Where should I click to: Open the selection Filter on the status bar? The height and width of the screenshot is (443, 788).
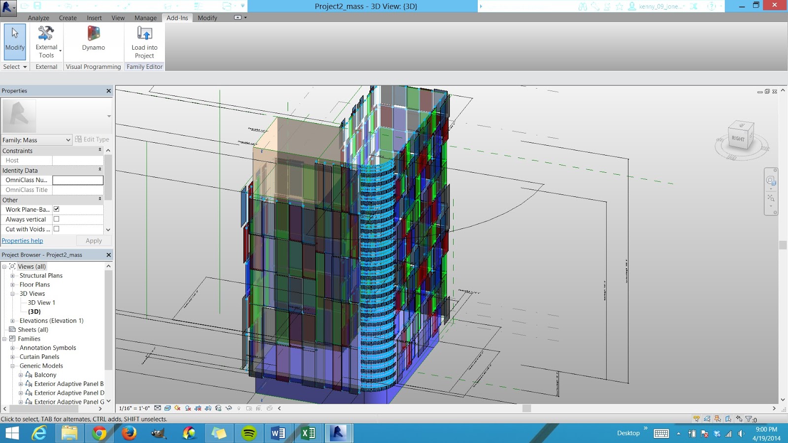(x=749, y=419)
